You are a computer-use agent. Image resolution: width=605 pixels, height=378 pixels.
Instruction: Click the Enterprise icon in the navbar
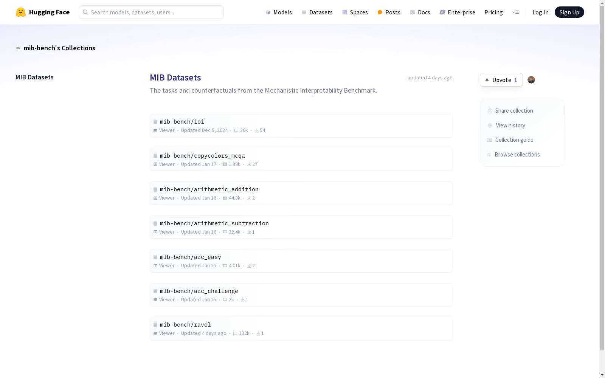442,12
